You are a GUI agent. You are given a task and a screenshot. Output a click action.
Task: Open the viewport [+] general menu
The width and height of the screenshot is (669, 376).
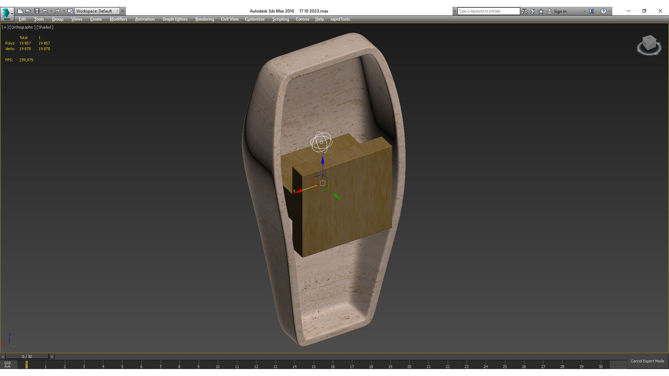5,27
